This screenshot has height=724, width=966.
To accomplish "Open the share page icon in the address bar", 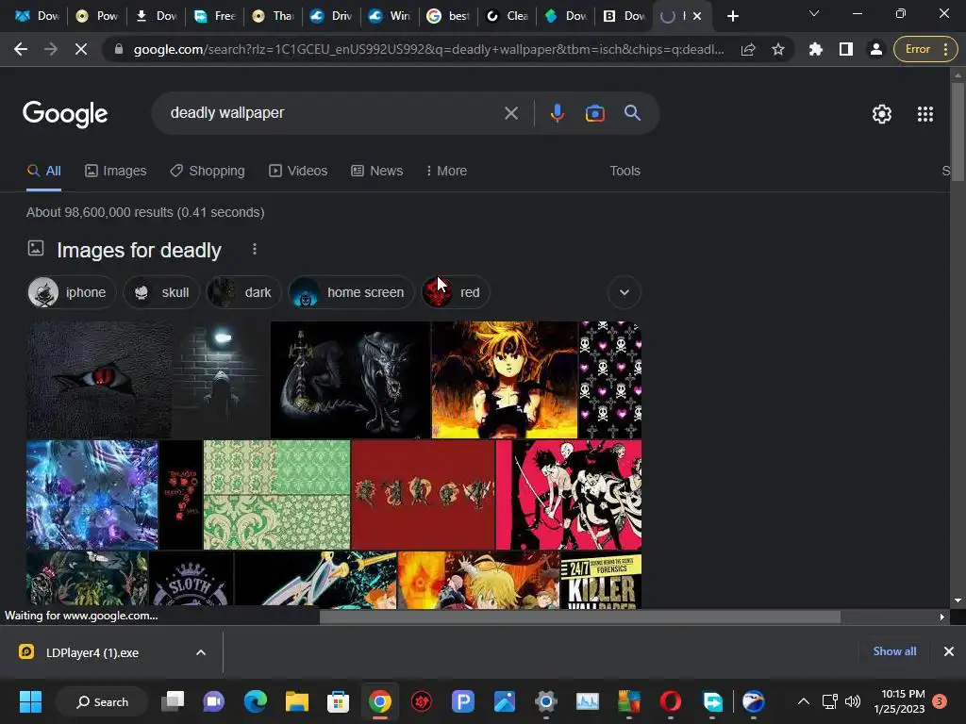I will (748, 49).
